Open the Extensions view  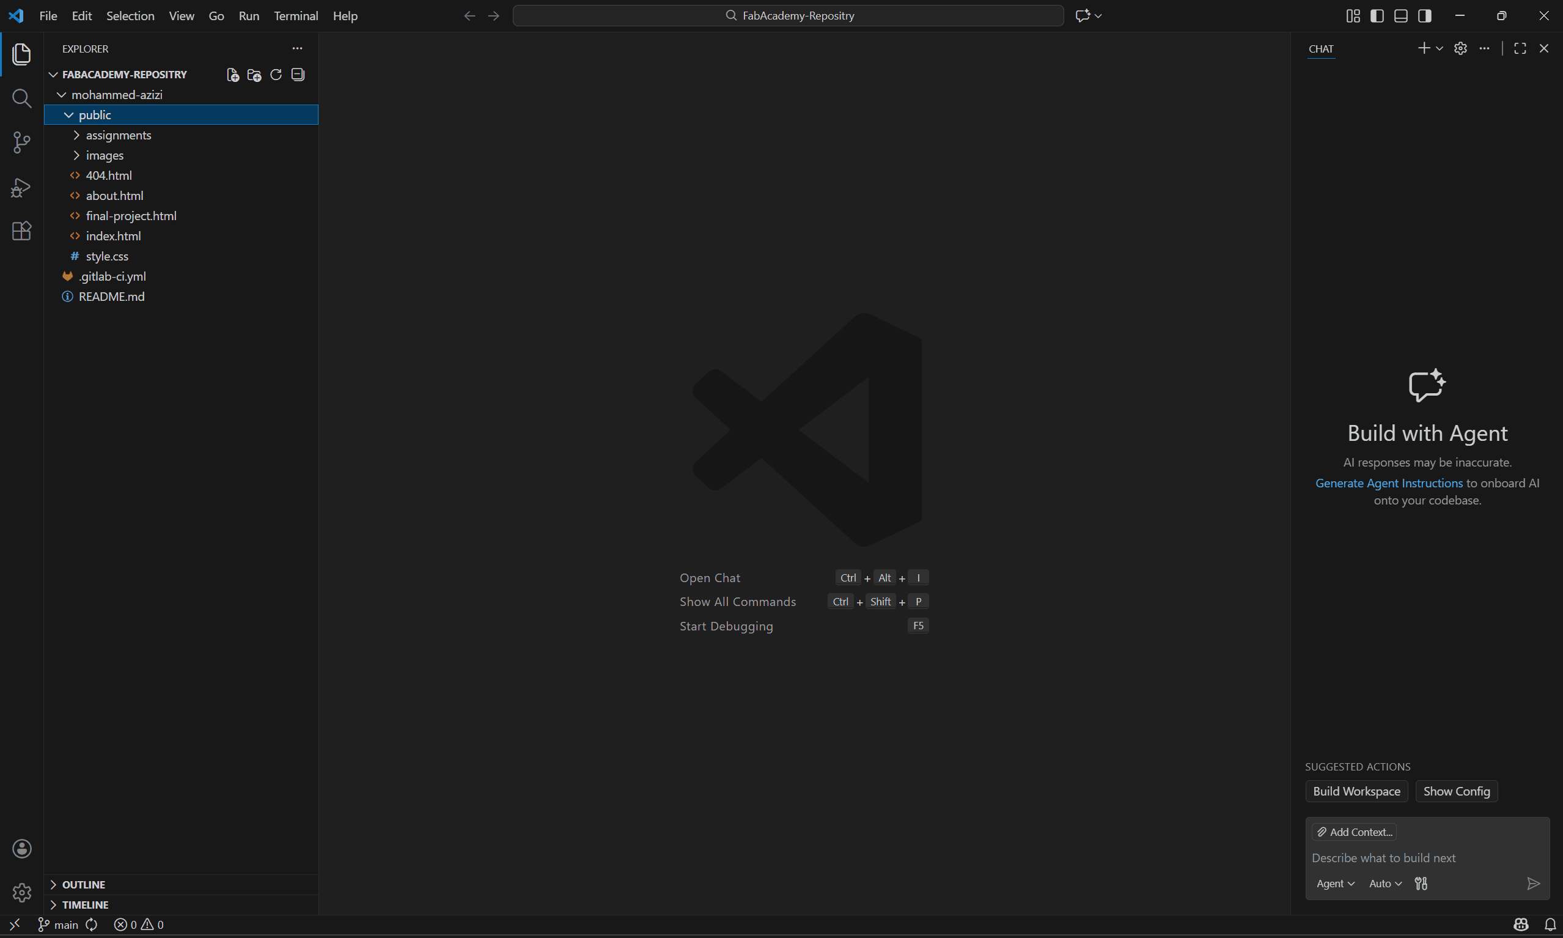point(21,231)
